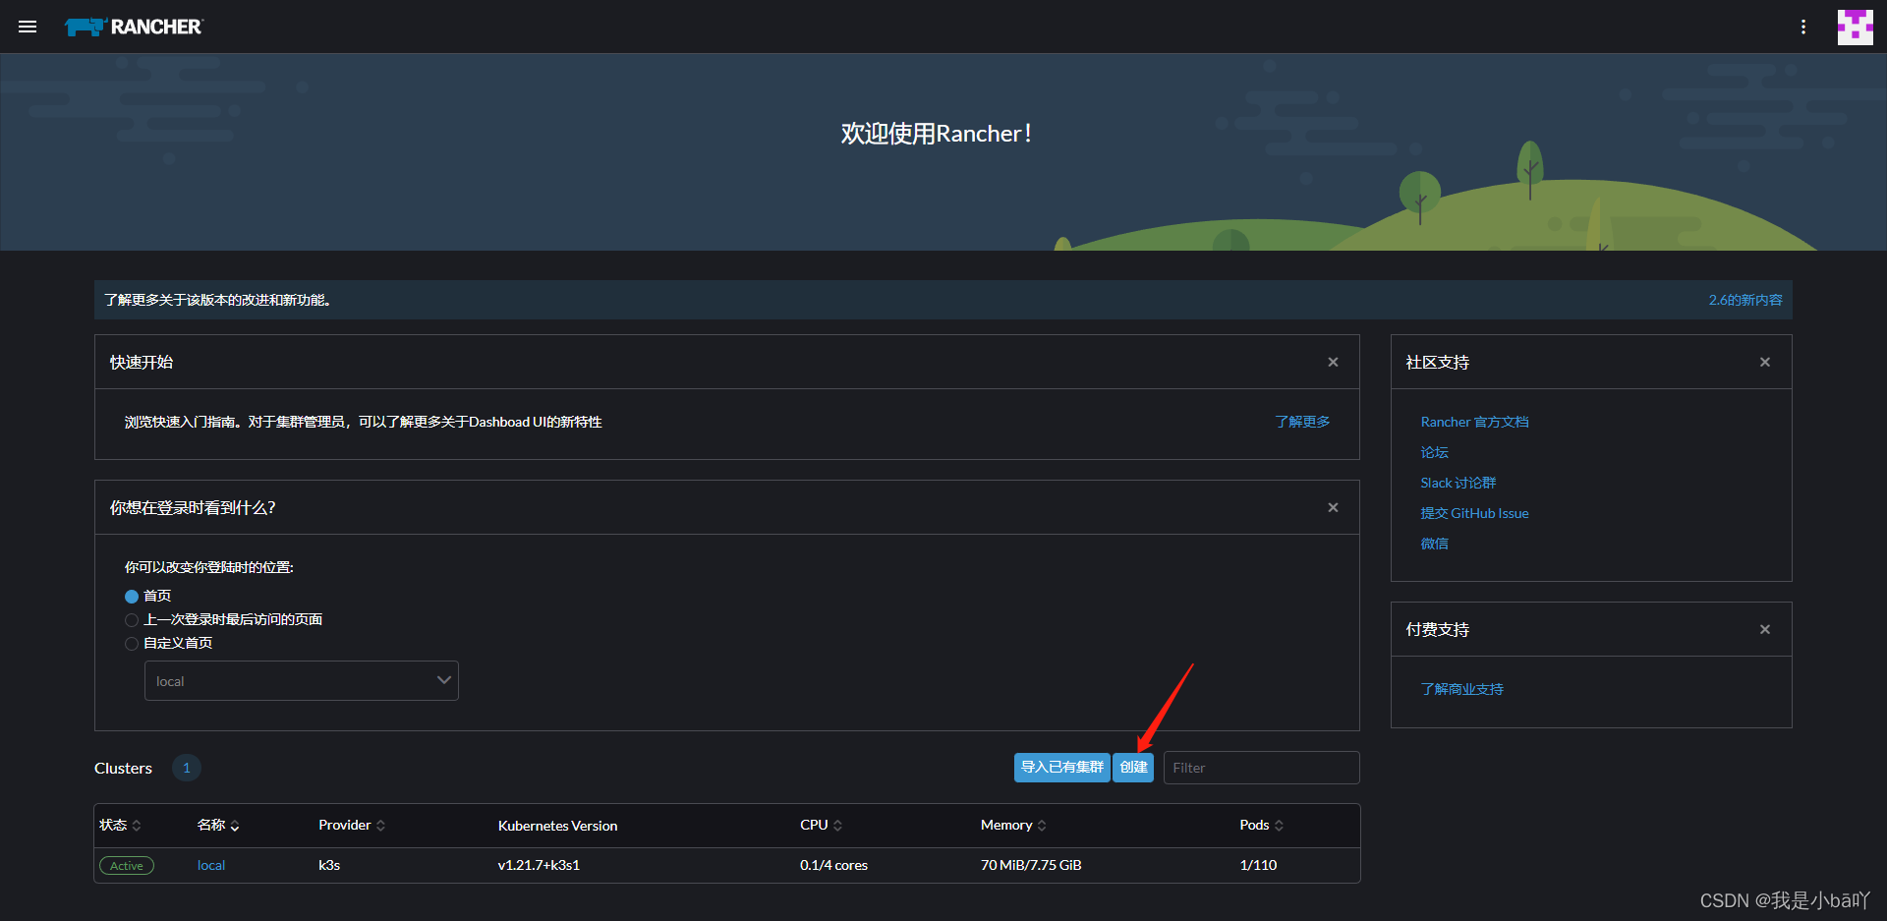Select 上一次登录时最后访问的页面 radio option
Screen dimensions: 1887x921
132,620
